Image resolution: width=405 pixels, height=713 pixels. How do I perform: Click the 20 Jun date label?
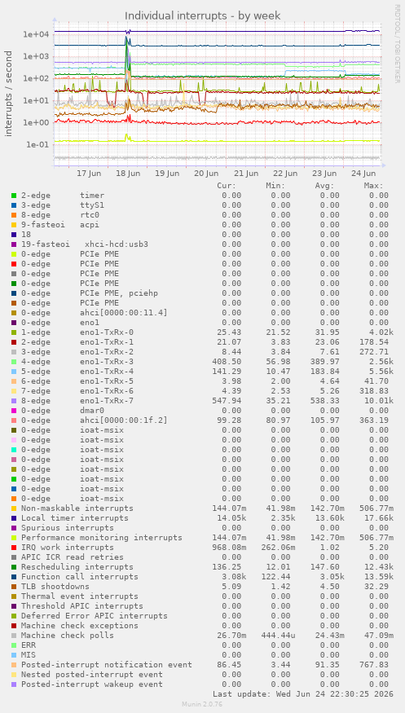(x=206, y=174)
